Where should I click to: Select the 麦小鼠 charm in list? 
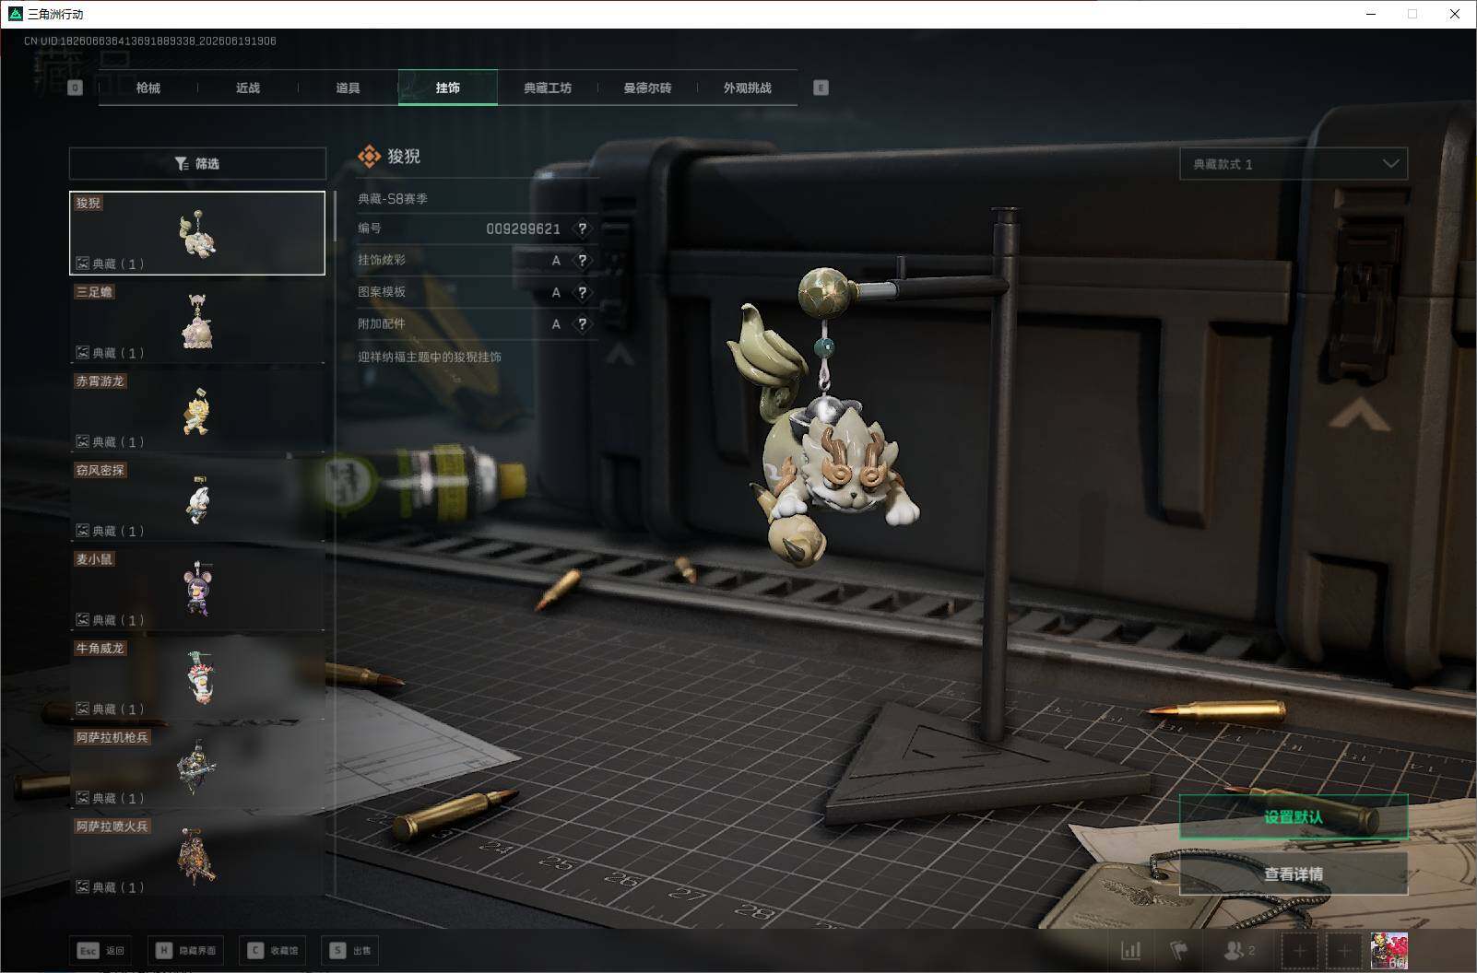pos(197,589)
